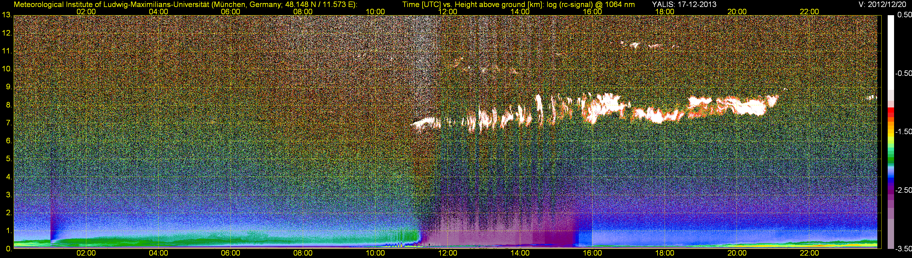This screenshot has height=258, width=912.
Task: Click the '5.' height axis label
Action: pyautogui.click(x=9, y=159)
